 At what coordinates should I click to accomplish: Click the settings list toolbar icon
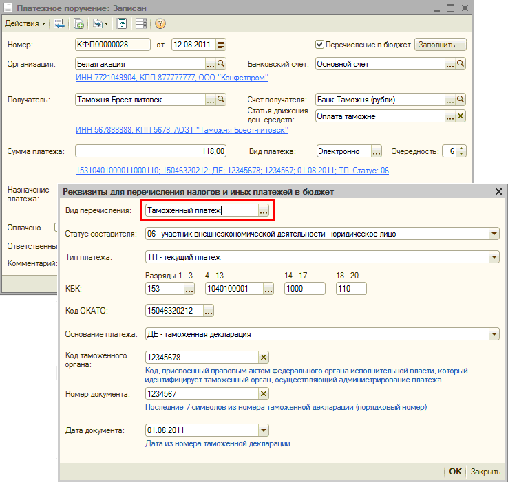(x=141, y=23)
